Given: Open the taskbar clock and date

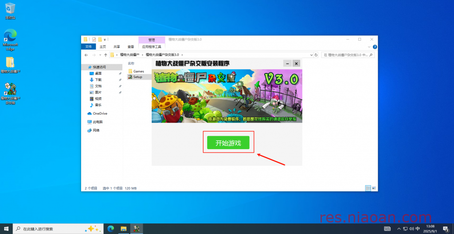Looking at the screenshot, I should [431, 229].
